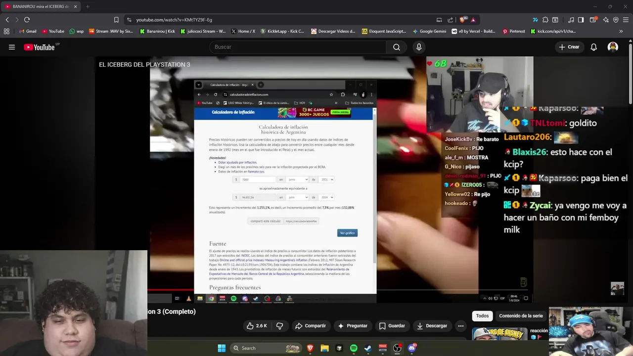Select the Contenido de la serie chip
Image resolution: width=633 pixels, height=356 pixels.
pyautogui.click(x=521, y=316)
